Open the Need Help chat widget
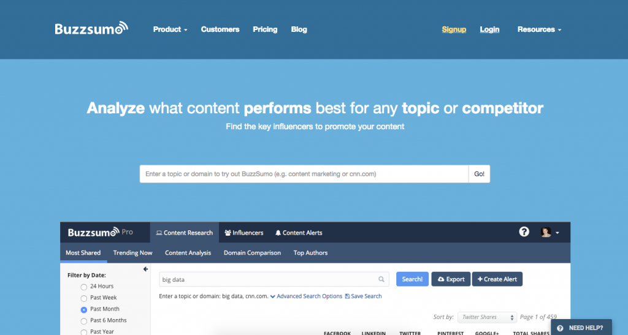Viewport: 628px width, 335px height. (581, 328)
